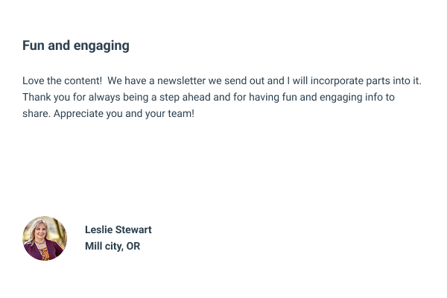The height and width of the screenshot is (298, 447).
Task: Click the word "parts" in the first line
Action: [393, 80]
